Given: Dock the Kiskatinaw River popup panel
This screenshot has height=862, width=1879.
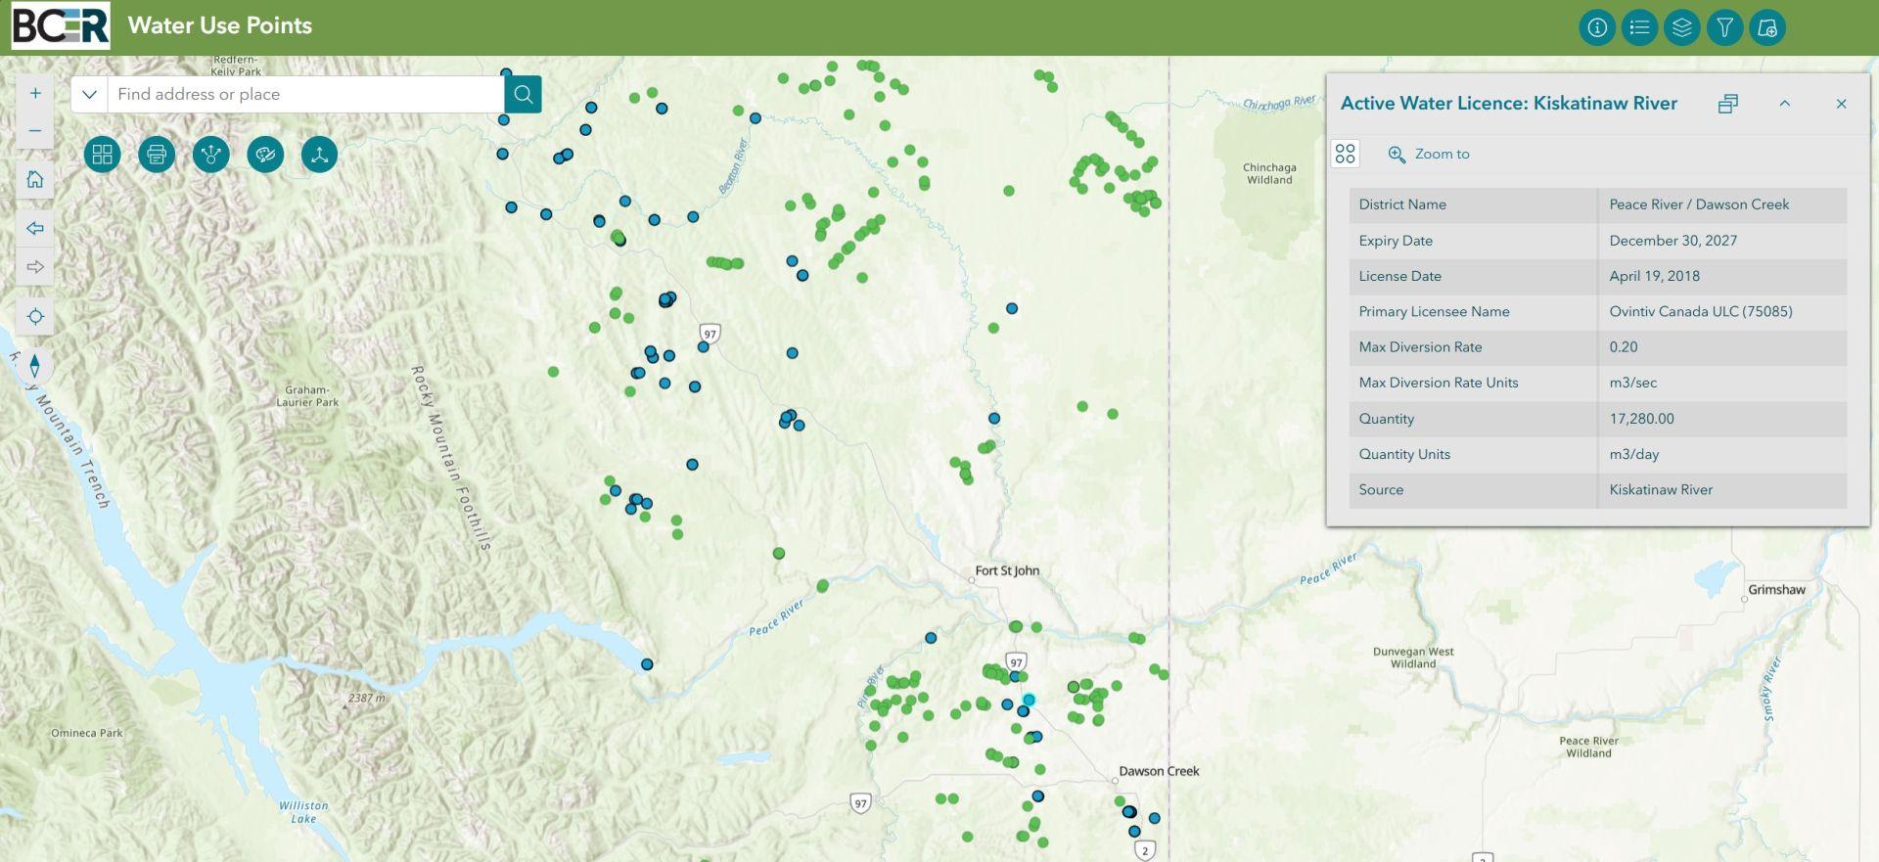Looking at the screenshot, I should click(1728, 104).
